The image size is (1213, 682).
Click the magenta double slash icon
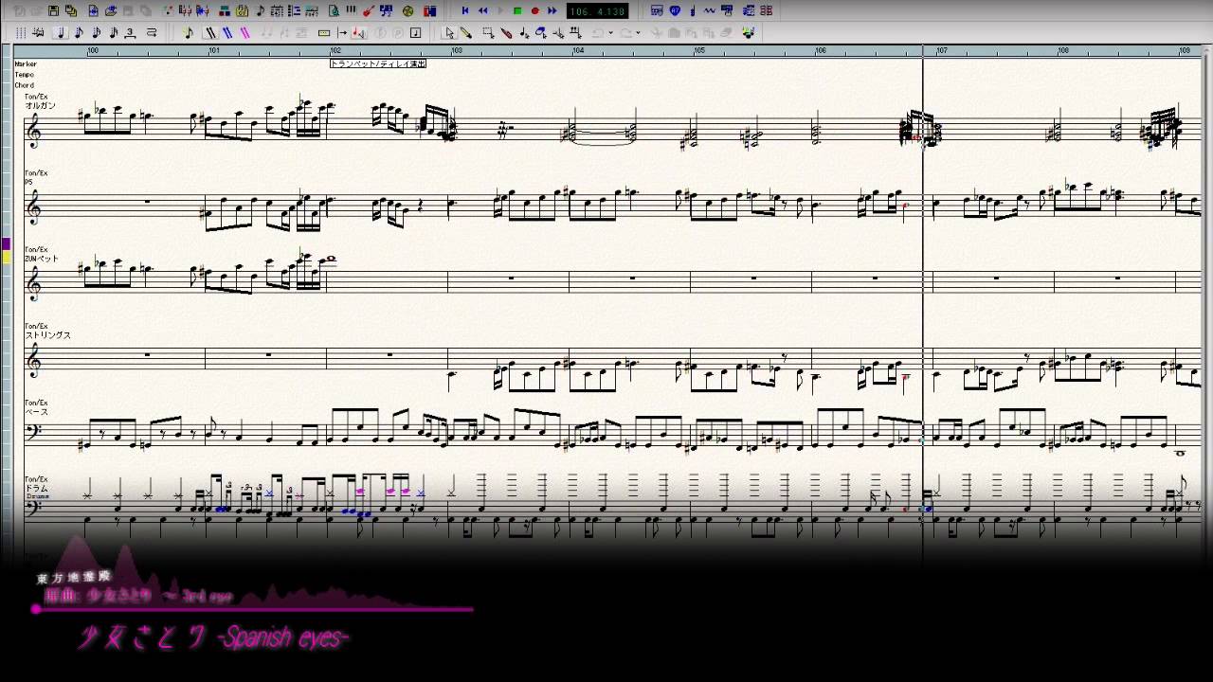[244, 32]
